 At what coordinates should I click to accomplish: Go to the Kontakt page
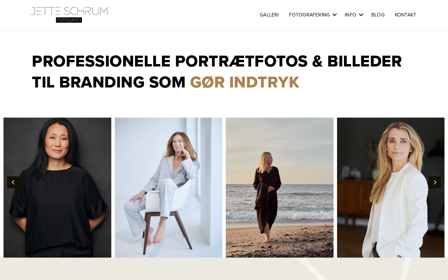405,15
